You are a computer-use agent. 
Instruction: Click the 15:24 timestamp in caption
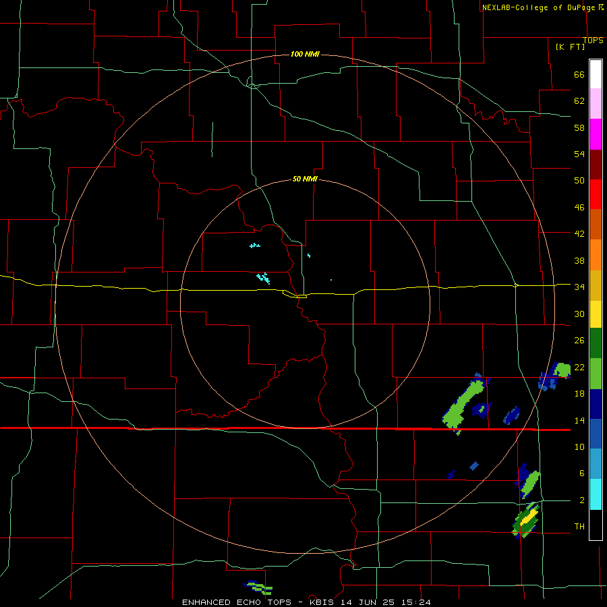415,602
